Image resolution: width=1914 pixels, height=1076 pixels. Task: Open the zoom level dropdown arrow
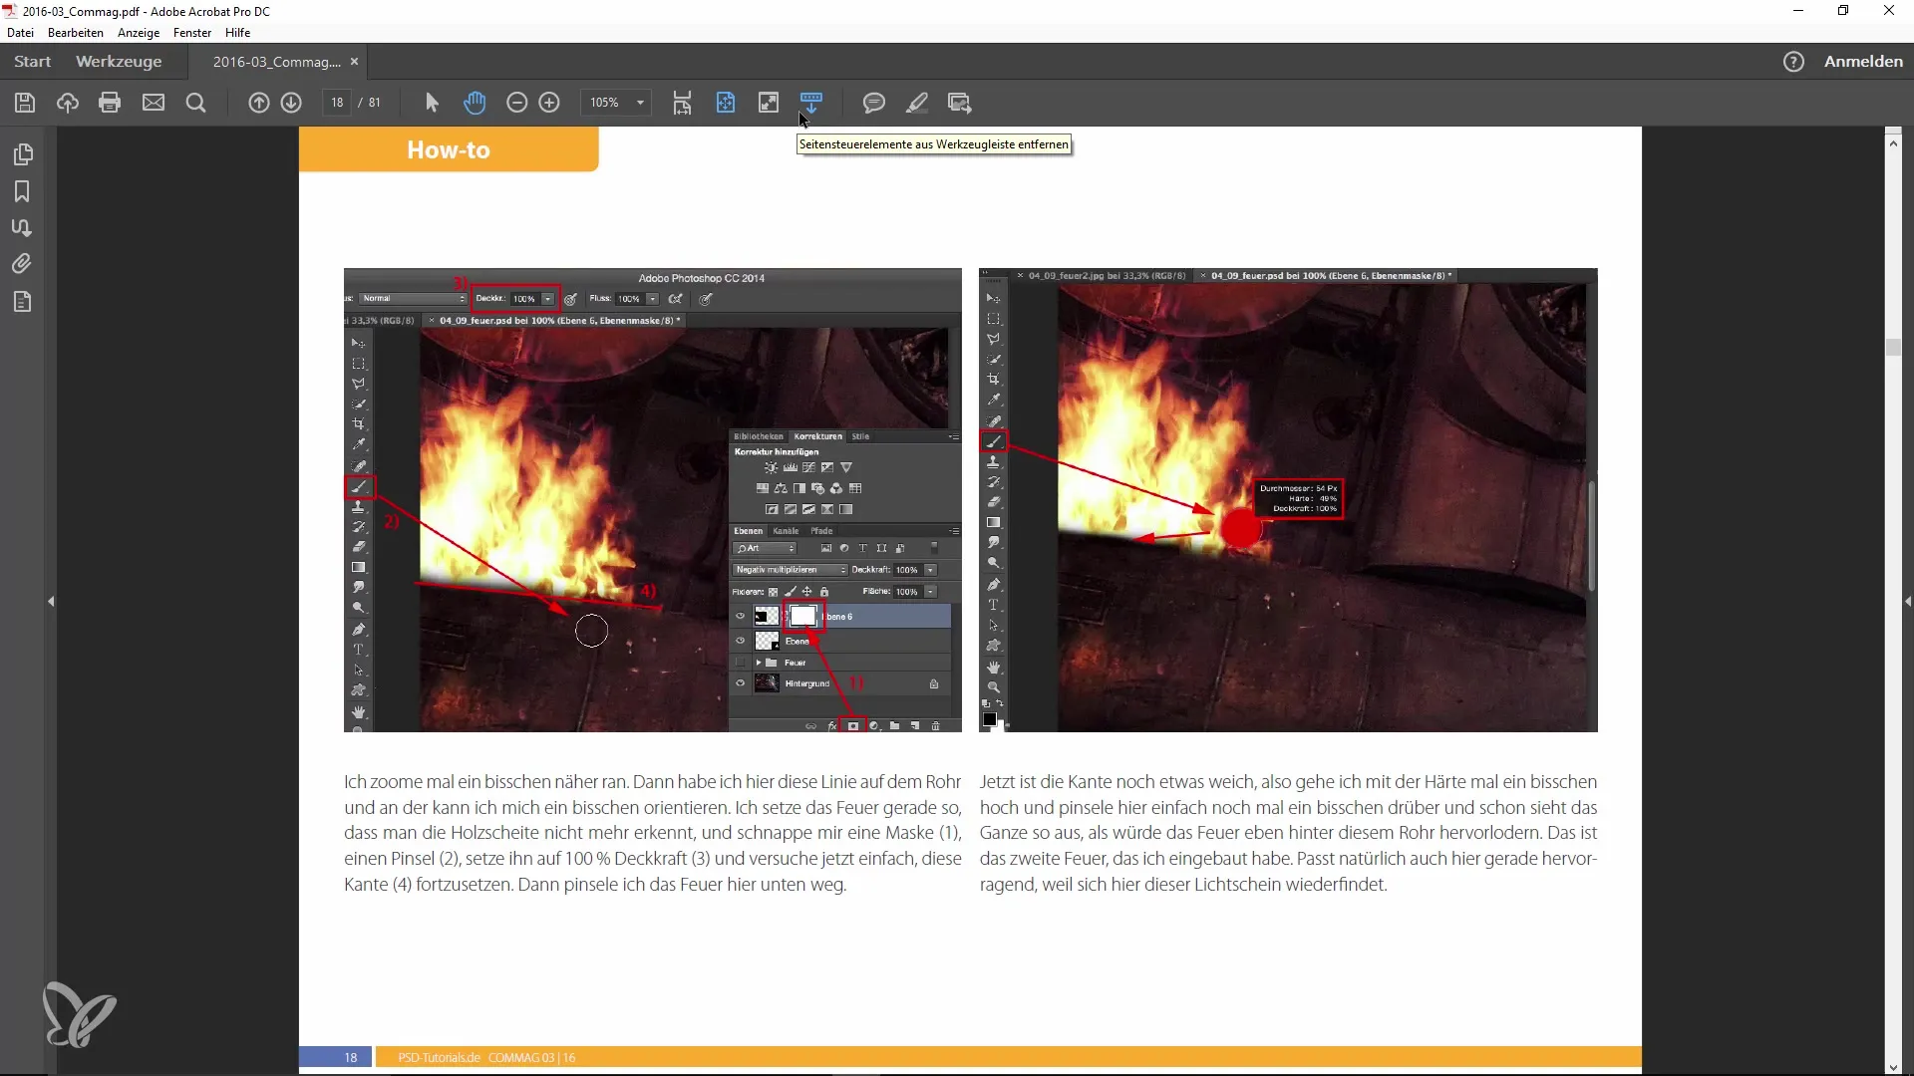[641, 103]
